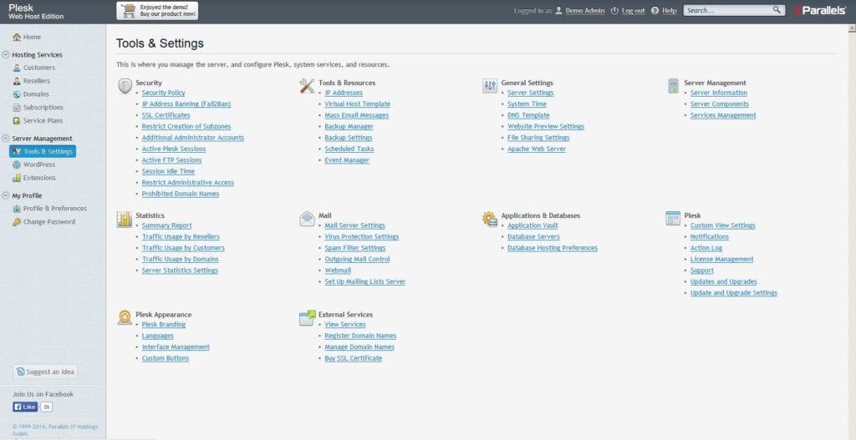Click the Tools & Resources wrench icon
Screen dimensions: 856x440
tap(307, 86)
